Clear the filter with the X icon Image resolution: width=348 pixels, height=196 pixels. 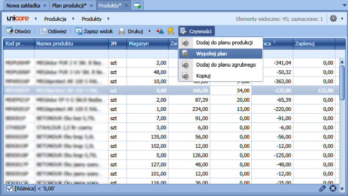click(x=333, y=188)
